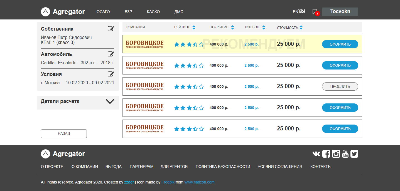This screenshot has width=400, height=191.
Task: Click the edit icon beside Условия
Action: pyautogui.click(x=111, y=74)
